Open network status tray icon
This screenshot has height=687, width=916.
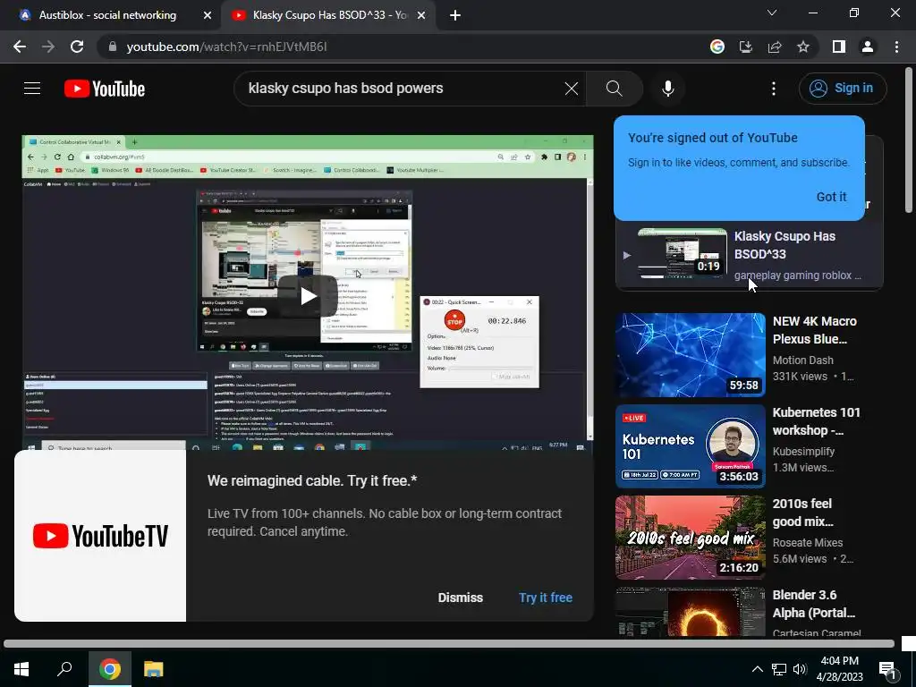pyautogui.click(x=779, y=669)
